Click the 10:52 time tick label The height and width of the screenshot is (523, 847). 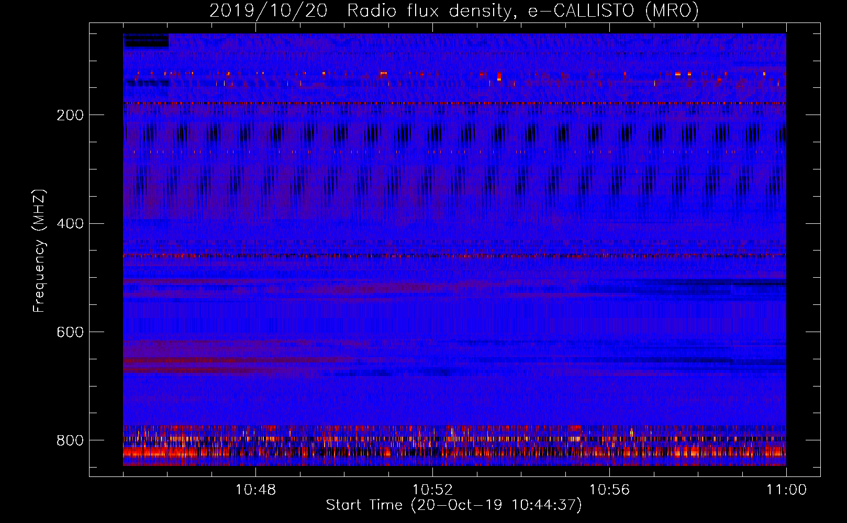[x=432, y=490]
